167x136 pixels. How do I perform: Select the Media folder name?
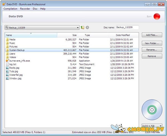point(12,40)
